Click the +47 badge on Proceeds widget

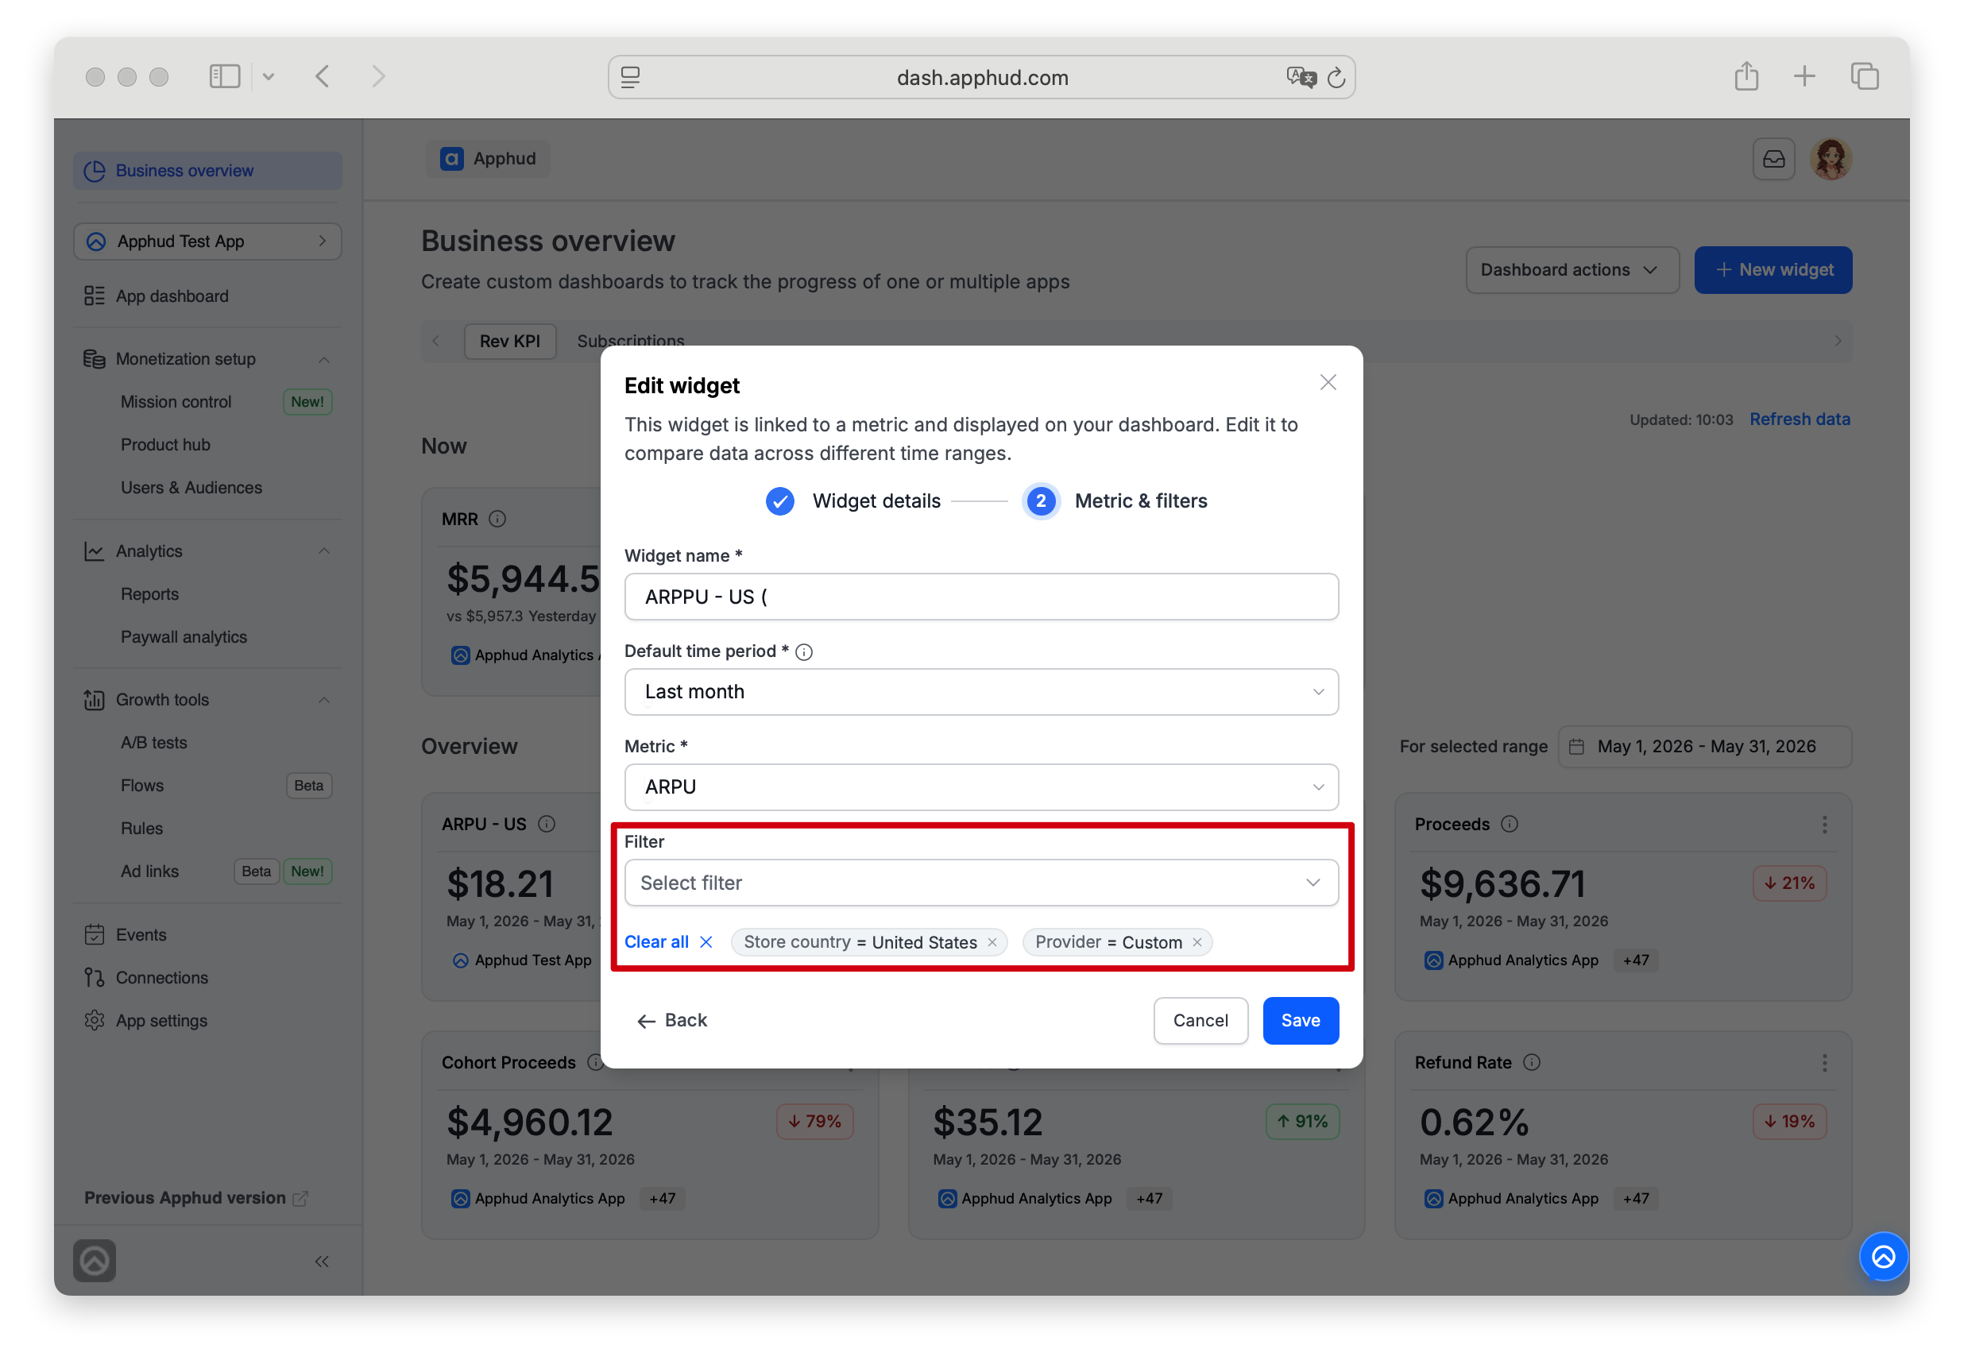point(1636,960)
